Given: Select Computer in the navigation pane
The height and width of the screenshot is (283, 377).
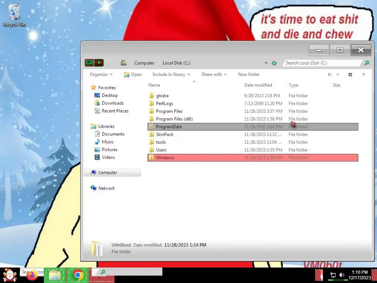Looking at the screenshot, I should (x=112, y=172).
